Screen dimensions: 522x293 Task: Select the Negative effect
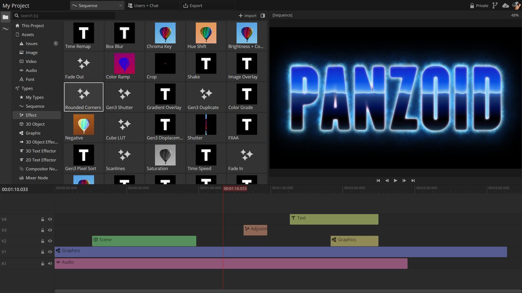click(x=84, y=127)
